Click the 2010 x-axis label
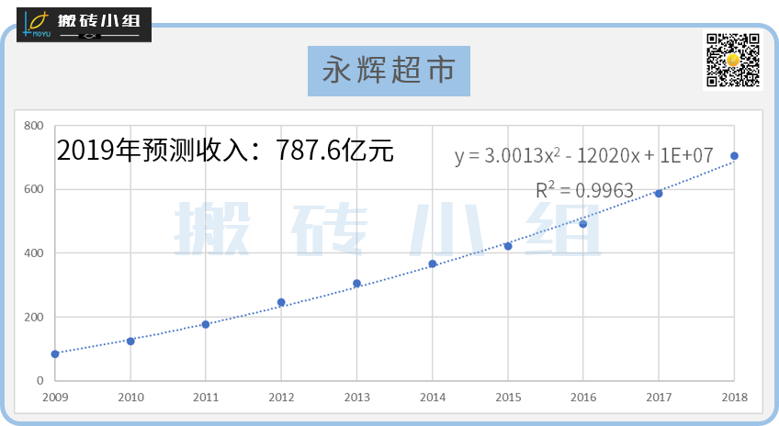779x426 pixels. pos(130,398)
